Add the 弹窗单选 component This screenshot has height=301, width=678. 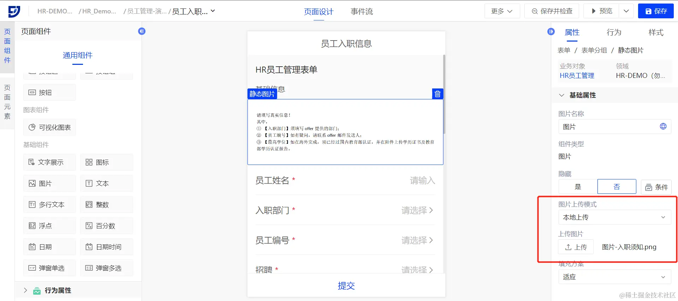(x=49, y=268)
